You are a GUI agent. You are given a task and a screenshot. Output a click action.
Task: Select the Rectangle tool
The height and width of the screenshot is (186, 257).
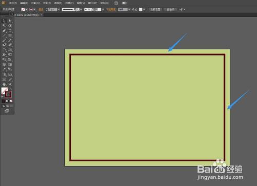[10, 35]
